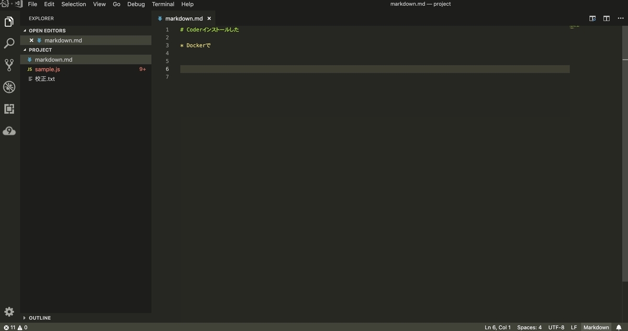Select markdown.md in the PROJECT tree
The image size is (628, 331).
tap(86, 60)
